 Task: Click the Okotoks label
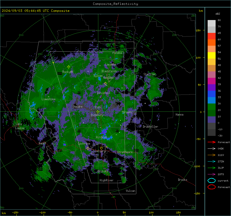tap(103, 171)
